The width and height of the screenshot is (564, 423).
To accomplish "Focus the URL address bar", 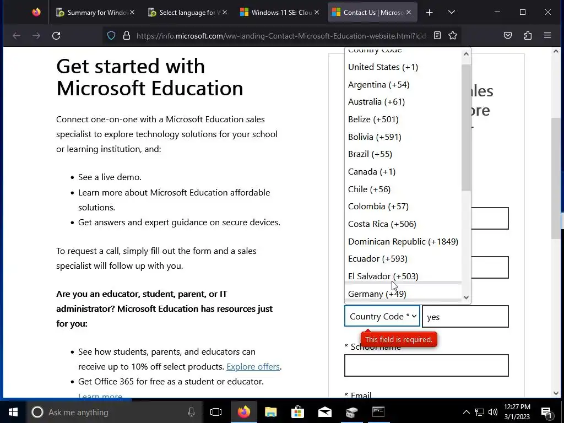I will click(280, 36).
